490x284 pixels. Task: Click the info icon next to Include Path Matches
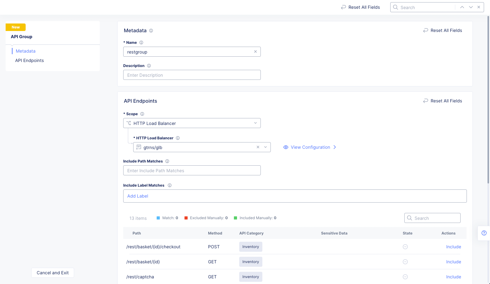(167, 161)
